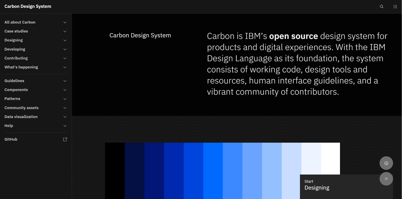The width and height of the screenshot is (402, 199).
Task: Click GitHub link in sidebar
Action: pyautogui.click(x=36, y=139)
